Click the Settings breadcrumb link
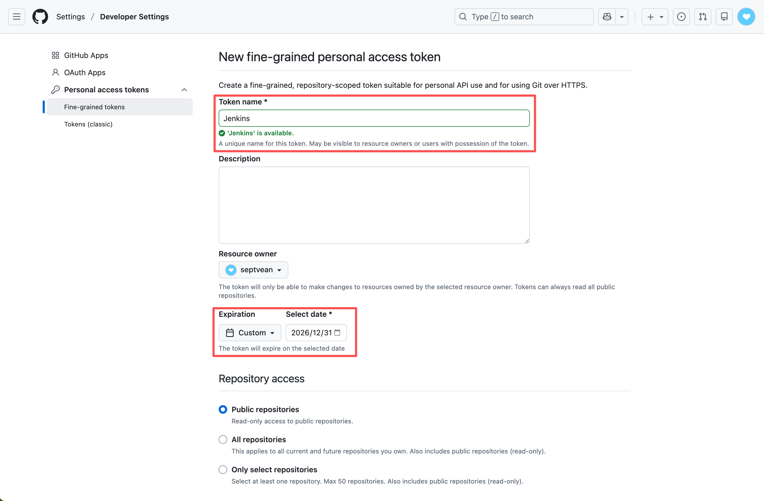This screenshot has height=501, width=764. tap(71, 17)
